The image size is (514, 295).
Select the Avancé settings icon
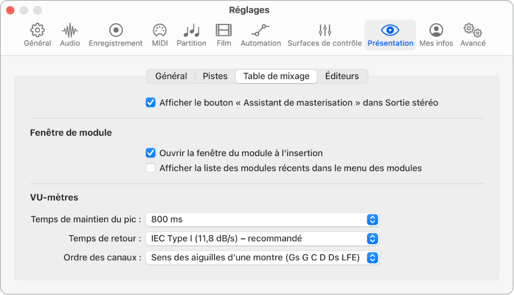click(473, 34)
